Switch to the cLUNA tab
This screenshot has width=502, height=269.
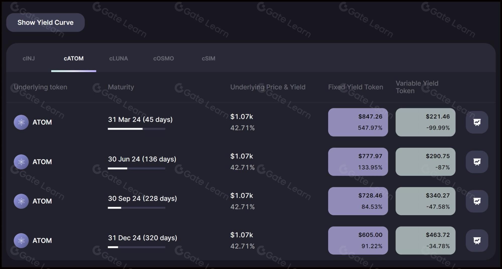pos(119,59)
